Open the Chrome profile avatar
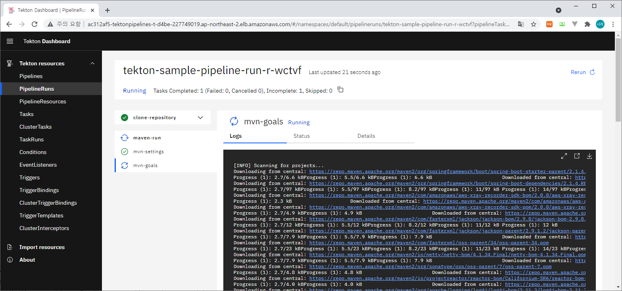Viewport: 622px width, 291px height. (600, 24)
